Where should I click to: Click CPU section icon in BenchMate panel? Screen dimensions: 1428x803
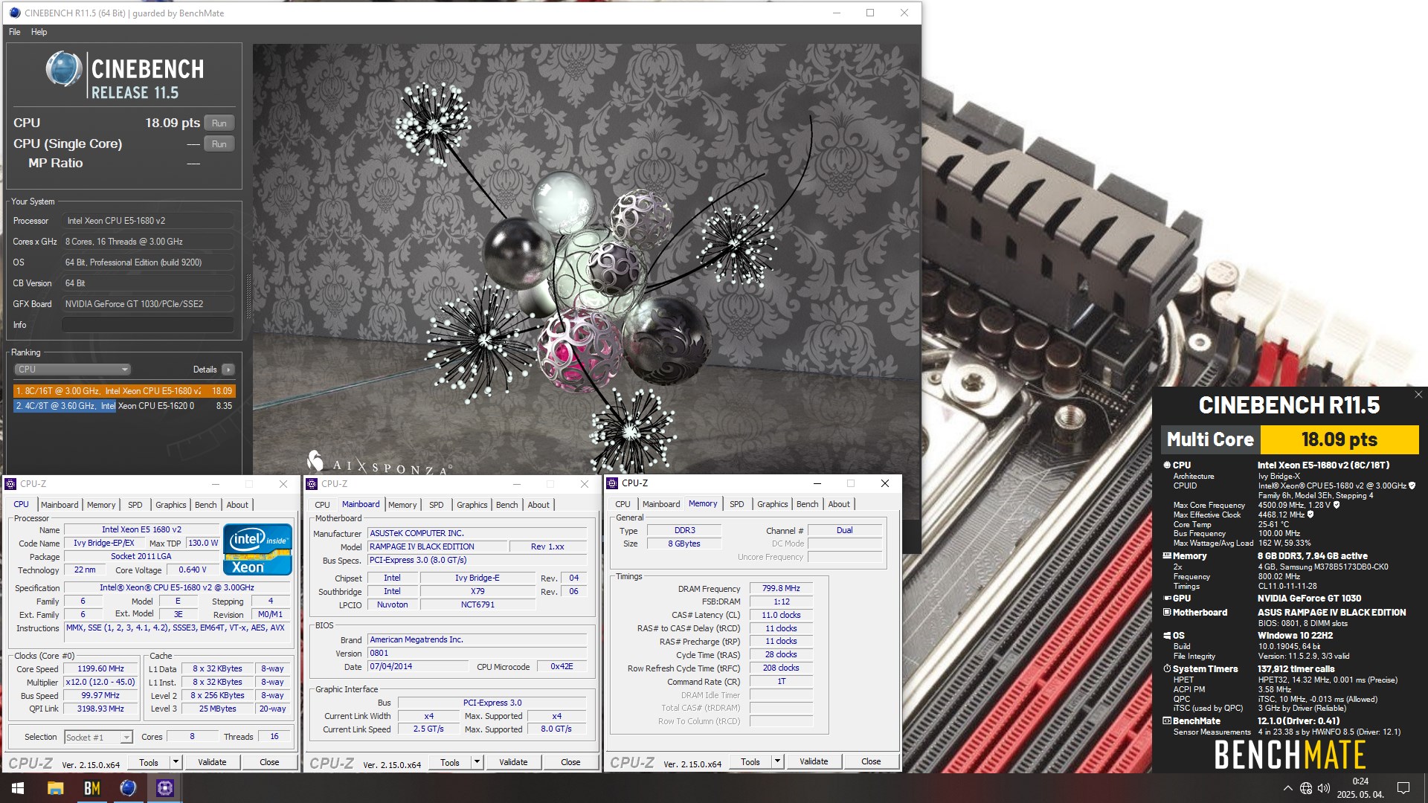click(1167, 465)
